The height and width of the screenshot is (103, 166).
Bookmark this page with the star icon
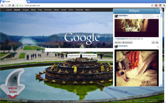(152, 5)
